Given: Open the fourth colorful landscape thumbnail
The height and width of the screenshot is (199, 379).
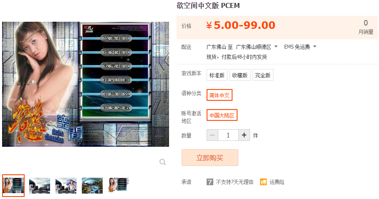Looking at the screenshot, I should coord(92,186).
